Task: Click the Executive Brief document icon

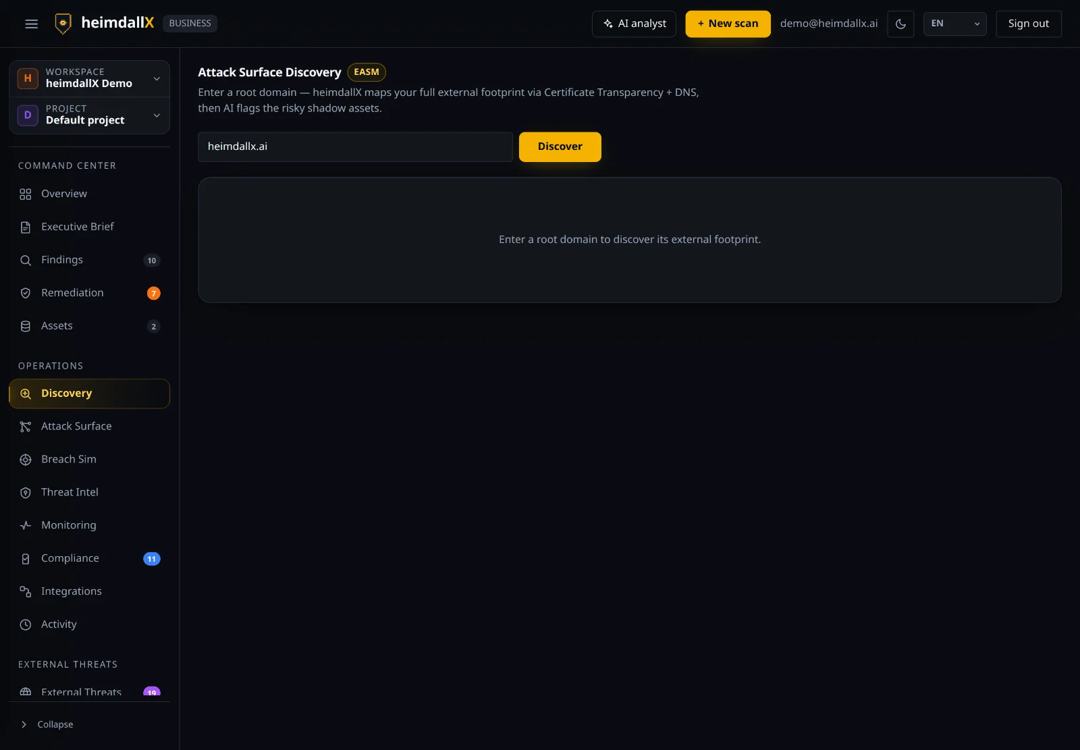Action: click(x=26, y=227)
